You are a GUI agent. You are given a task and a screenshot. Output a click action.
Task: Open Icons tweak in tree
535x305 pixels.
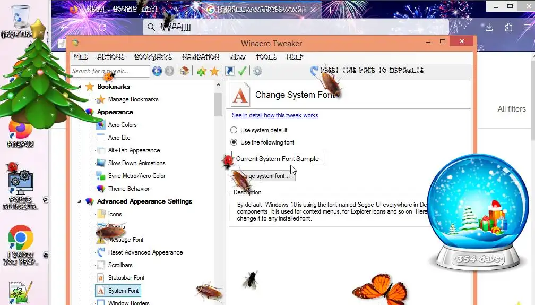[x=115, y=214]
